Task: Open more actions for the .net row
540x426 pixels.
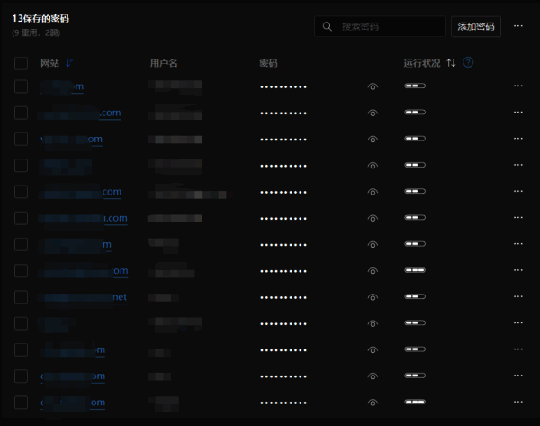Action: point(517,297)
